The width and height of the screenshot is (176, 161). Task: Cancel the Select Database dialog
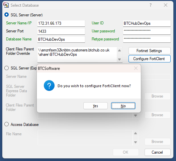[158, 152]
